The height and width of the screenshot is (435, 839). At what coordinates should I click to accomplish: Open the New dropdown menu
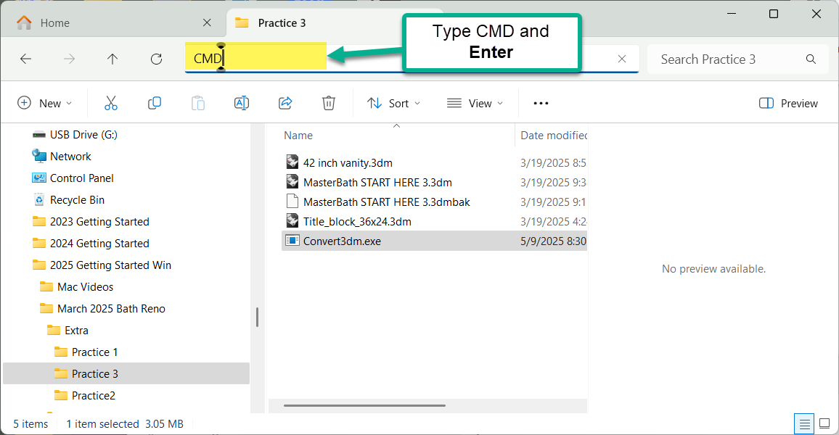[x=45, y=103]
